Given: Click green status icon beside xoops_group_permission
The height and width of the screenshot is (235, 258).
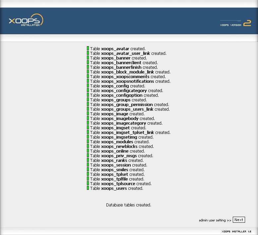Looking at the screenshot, I should 88,104.
